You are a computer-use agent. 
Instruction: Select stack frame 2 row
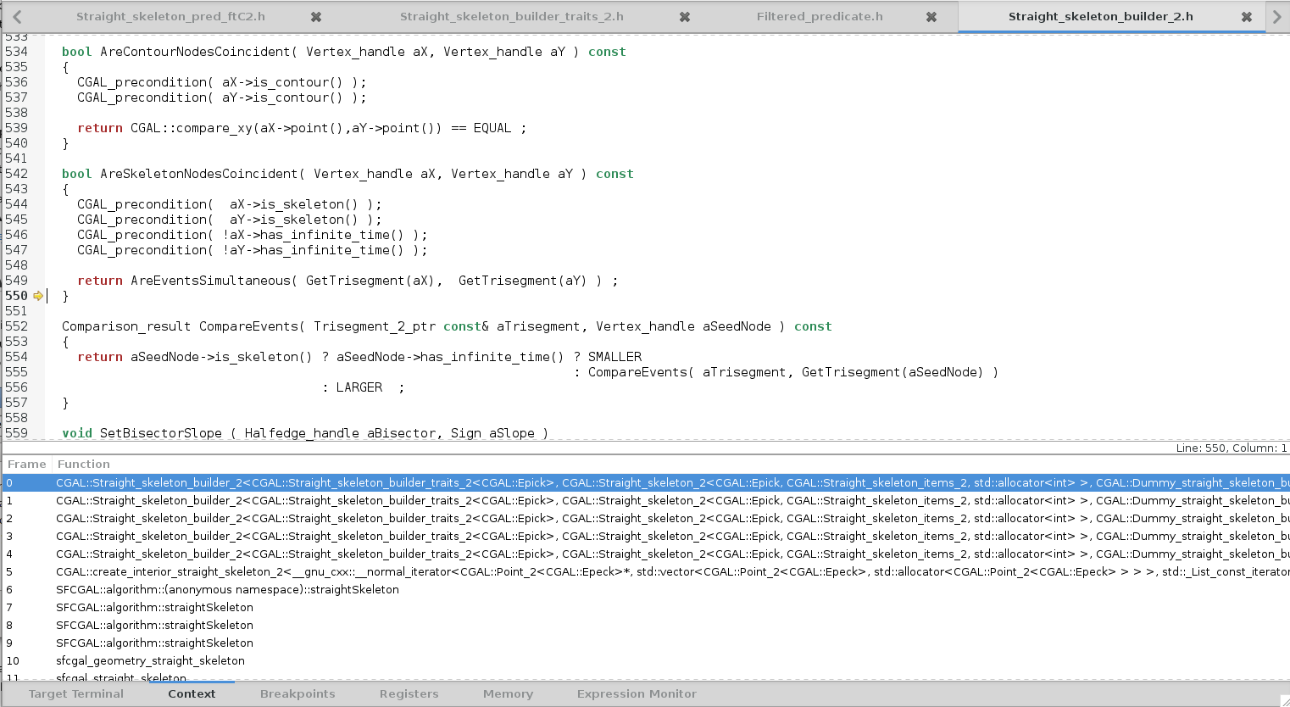point(645,518)
